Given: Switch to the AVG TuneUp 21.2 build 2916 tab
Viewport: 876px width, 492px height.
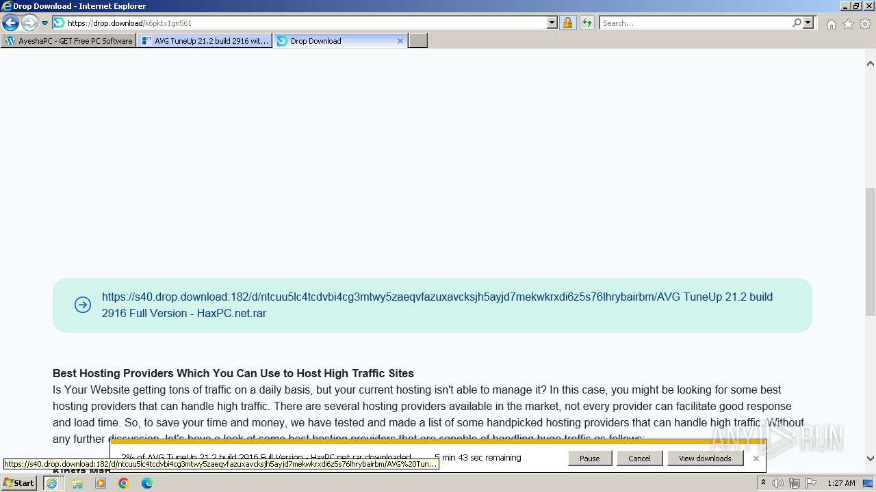Looking at the screenshot, I should [205, 41].
